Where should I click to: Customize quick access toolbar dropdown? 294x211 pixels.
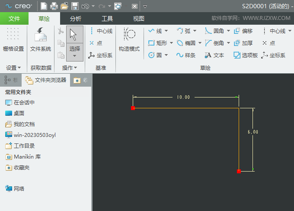click(x=145, y=6)
